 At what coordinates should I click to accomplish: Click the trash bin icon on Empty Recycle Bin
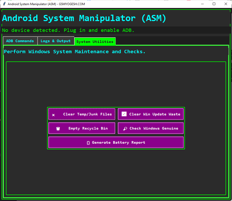point(58,128)
